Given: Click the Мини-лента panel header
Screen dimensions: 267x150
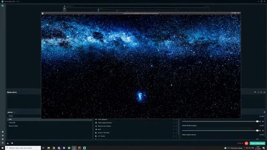Looking at the screenshot, I should pyautogui.click(x=12, y=92).
